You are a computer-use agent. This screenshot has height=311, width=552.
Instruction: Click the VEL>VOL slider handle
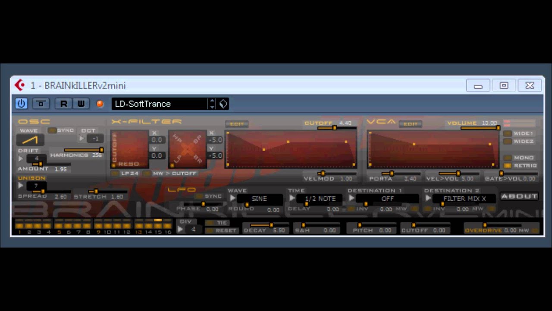458,173
